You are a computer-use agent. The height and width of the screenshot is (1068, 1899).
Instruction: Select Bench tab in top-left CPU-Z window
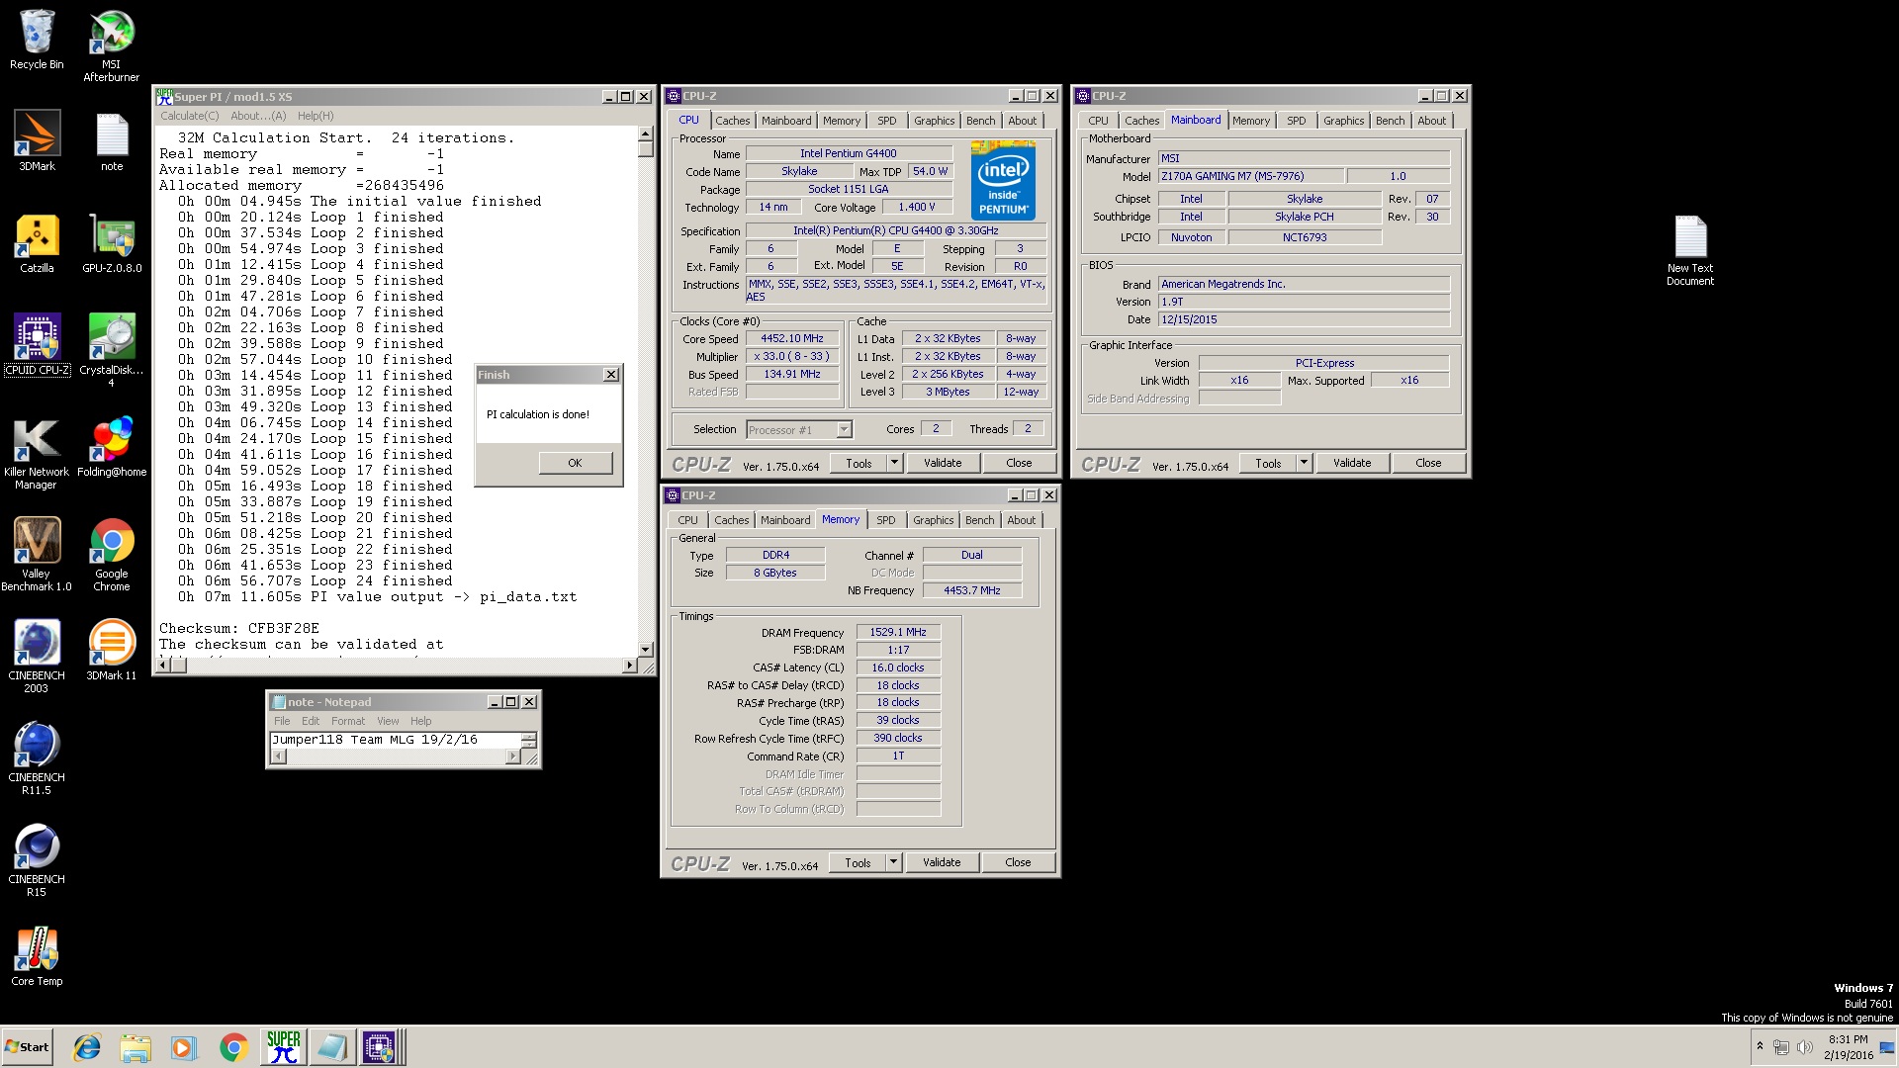click(981, 121)
